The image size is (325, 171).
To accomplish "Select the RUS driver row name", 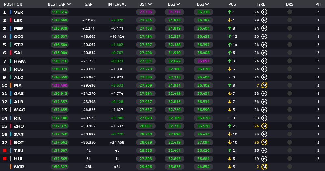I will [19, 69].
